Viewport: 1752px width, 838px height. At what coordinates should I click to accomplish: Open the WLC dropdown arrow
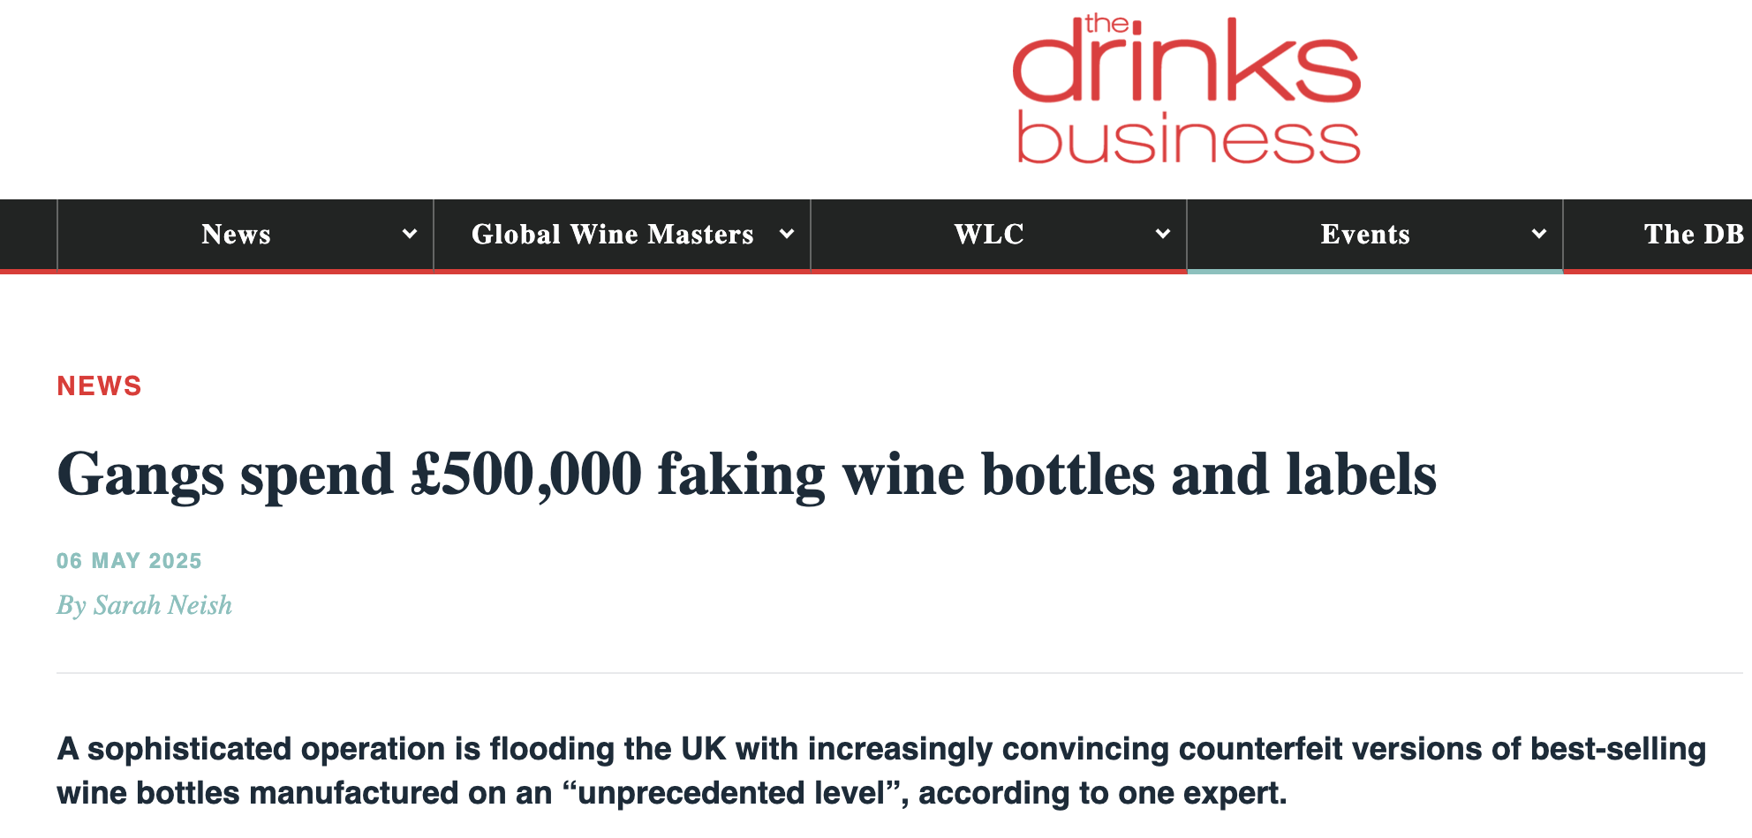[1162, 234]
